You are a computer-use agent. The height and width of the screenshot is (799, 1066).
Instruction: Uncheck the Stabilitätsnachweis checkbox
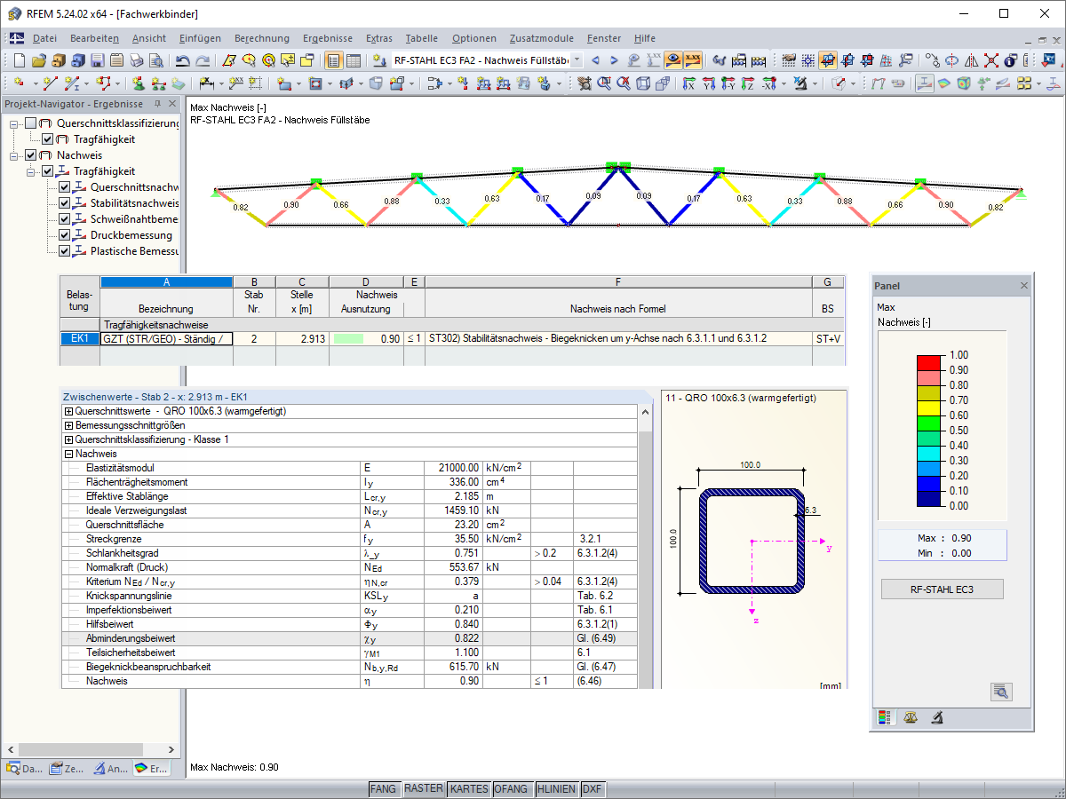click(x=64, y=203)
